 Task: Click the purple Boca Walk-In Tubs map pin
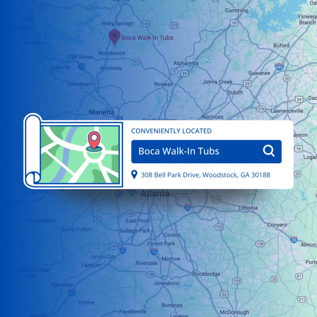tap(115, 37)
